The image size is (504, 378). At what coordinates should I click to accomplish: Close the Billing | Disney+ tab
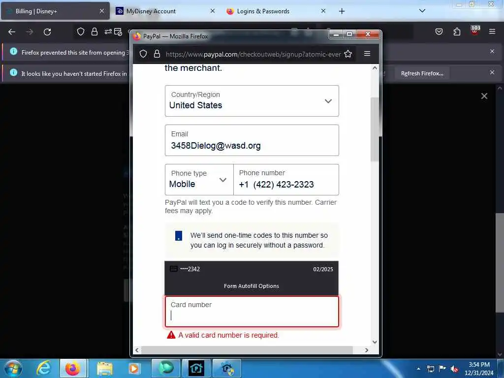[x=102, y=11]
